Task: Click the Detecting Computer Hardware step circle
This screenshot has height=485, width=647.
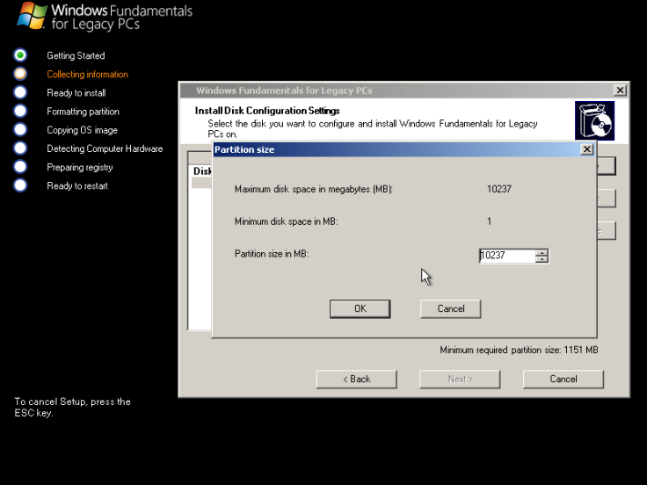Action: 20,148
